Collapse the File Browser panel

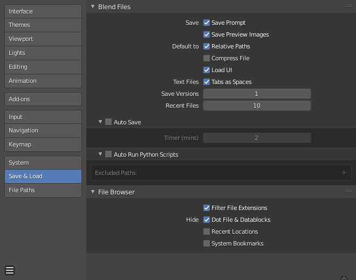93,192
